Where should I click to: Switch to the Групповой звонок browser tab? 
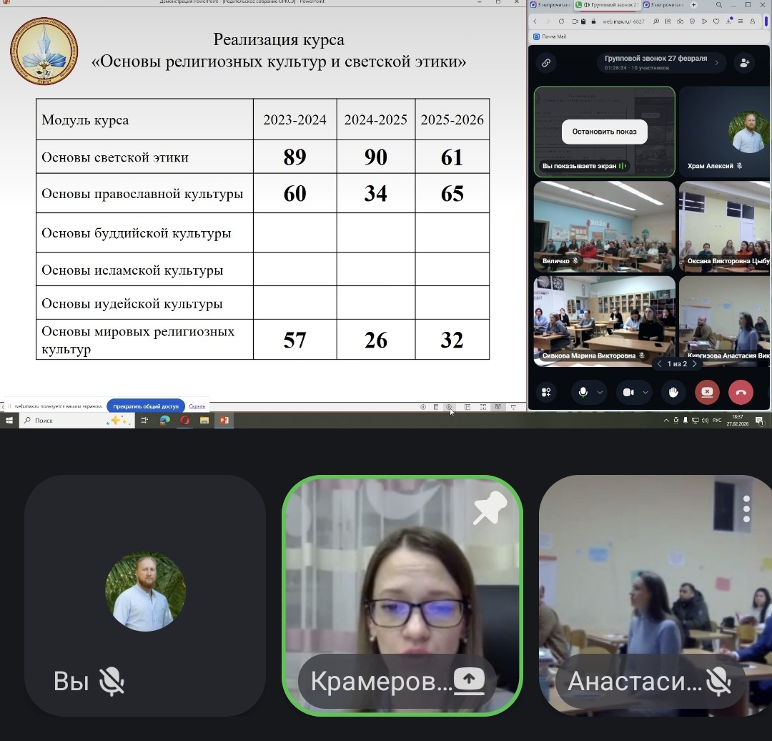(608, 5)
